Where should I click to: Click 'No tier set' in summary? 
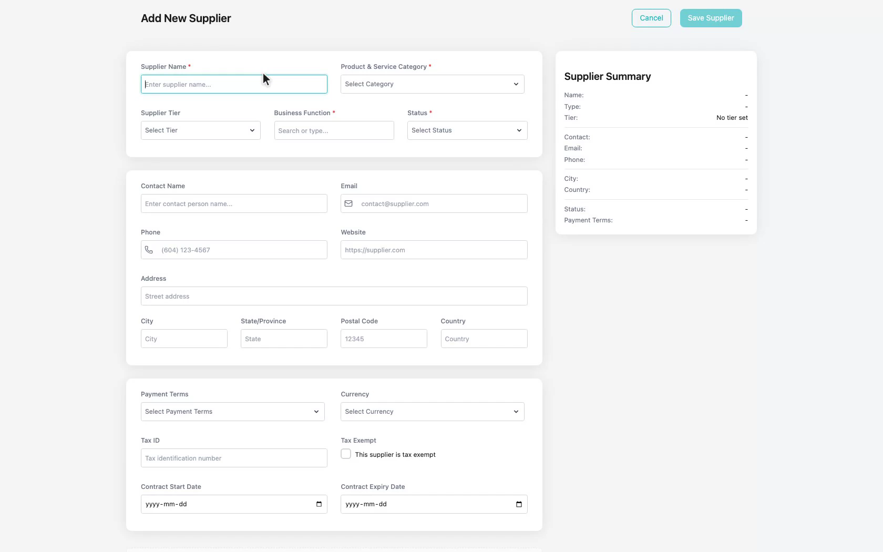pos(732,118)
